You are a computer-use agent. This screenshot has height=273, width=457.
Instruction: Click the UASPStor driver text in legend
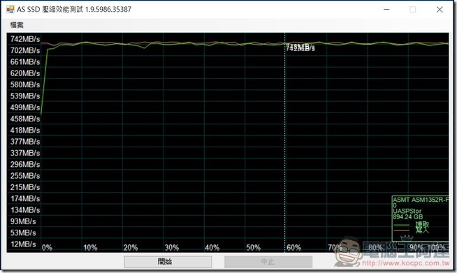click(x=407, y=212)
